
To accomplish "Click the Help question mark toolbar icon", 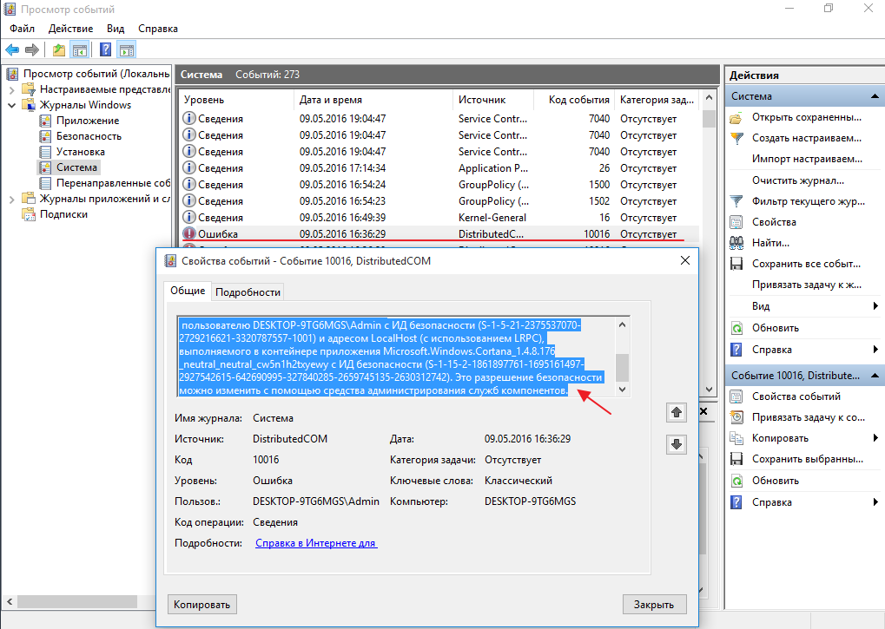I will pos(105,50).
